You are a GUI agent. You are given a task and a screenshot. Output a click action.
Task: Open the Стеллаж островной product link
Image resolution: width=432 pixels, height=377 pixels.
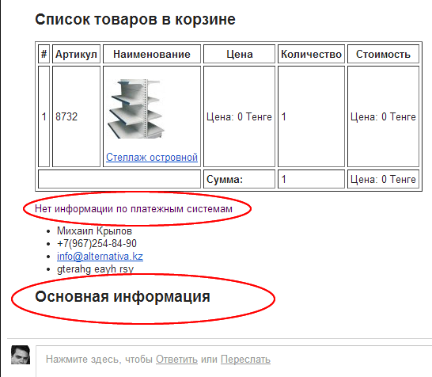click(x=152, y=157)
